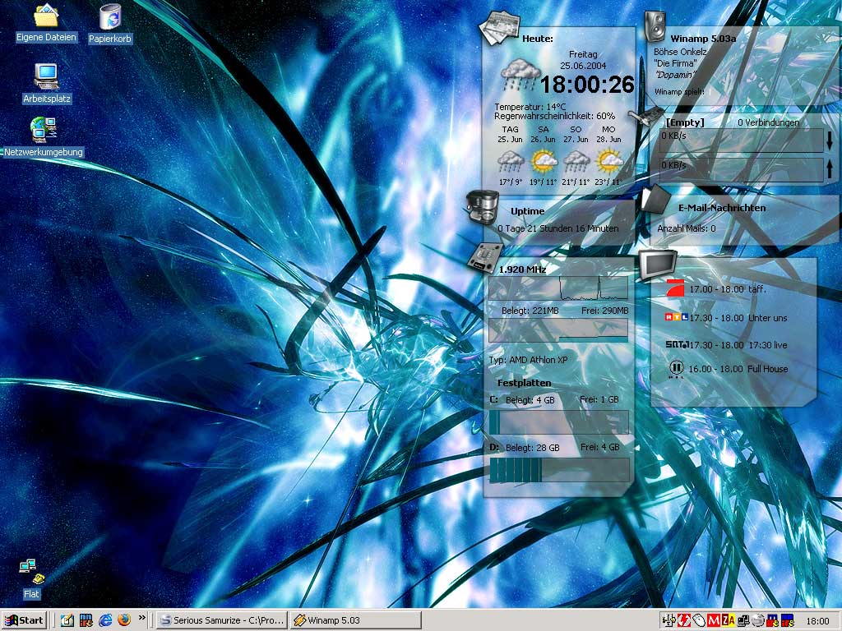Open the Start menu
The height and width of the screenshot is (631, 842).
click(x=24, y=620)
